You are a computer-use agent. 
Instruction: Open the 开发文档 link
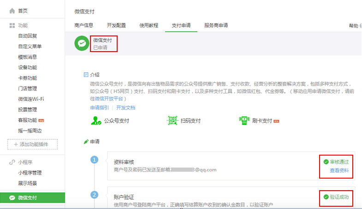click(x=125, y=108)
